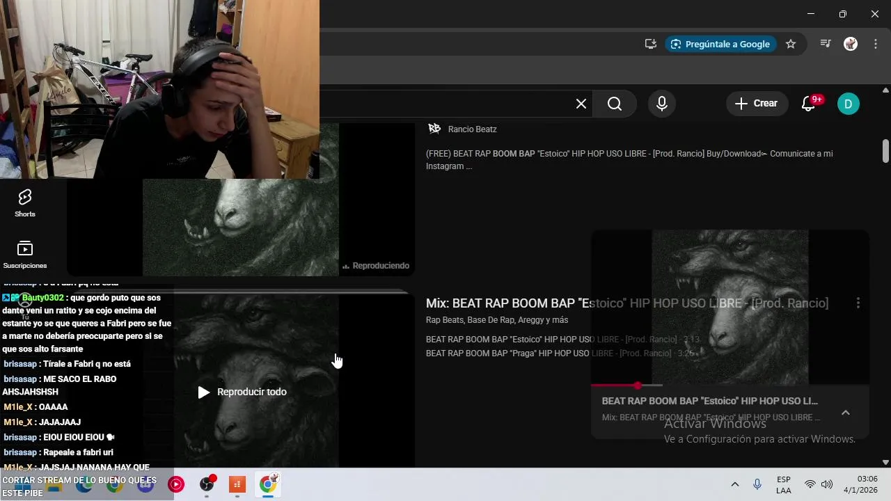The height and width of the screenshot is (501, 891).
Task: Open the red play-button app in taskbar
Action: (176, 484)
